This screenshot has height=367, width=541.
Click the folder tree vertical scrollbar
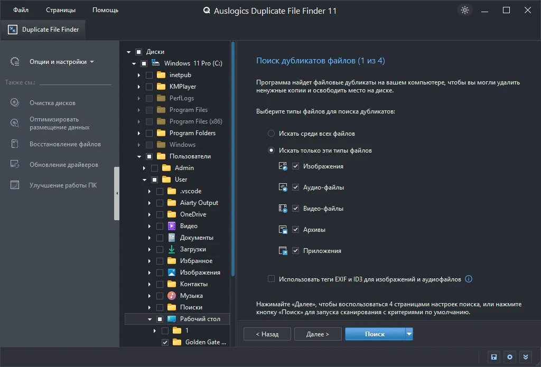click(233, 158)
